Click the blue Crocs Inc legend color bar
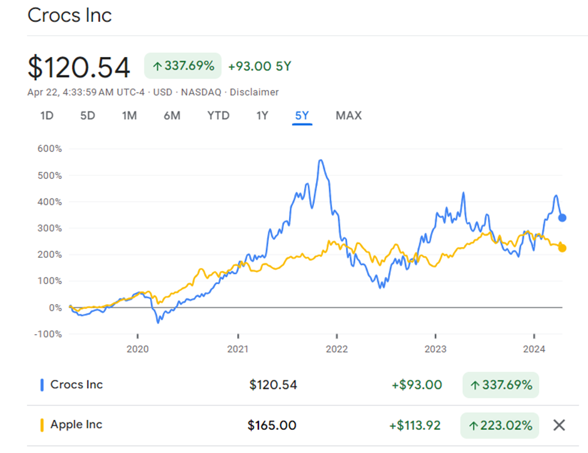 pos(42,385)
